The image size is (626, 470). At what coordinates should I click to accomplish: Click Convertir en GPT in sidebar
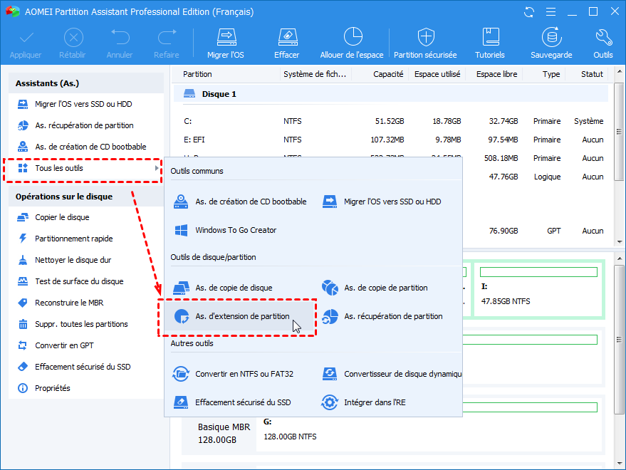pos(64,345)
